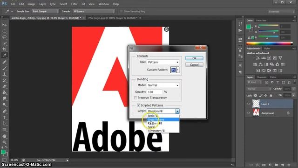This screenshot has height=168, width=298.
Task: Click lock transparent pixels icon
Action: point(256,95)
